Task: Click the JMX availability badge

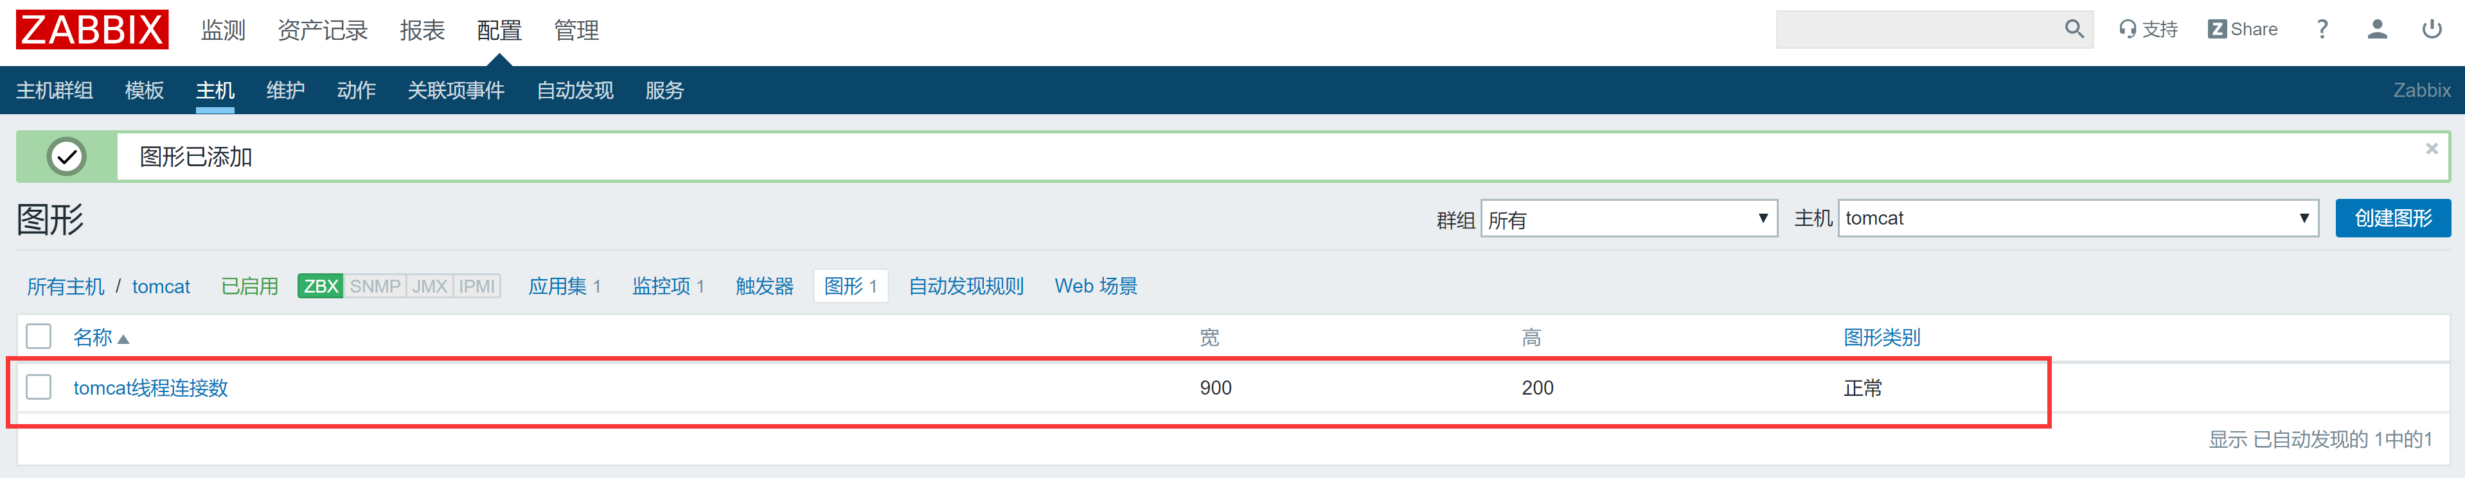Action: coord(430,287)
